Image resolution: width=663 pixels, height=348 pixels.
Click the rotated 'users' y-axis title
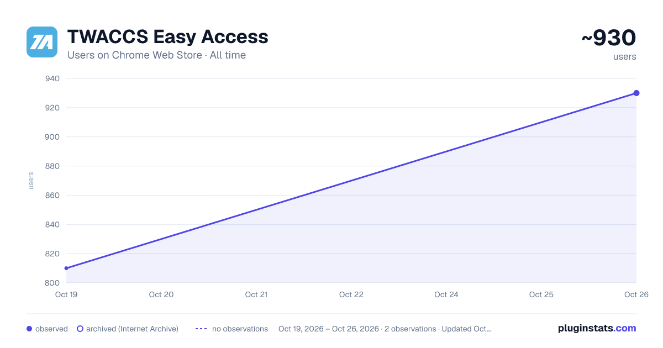(x=31, y=181)
